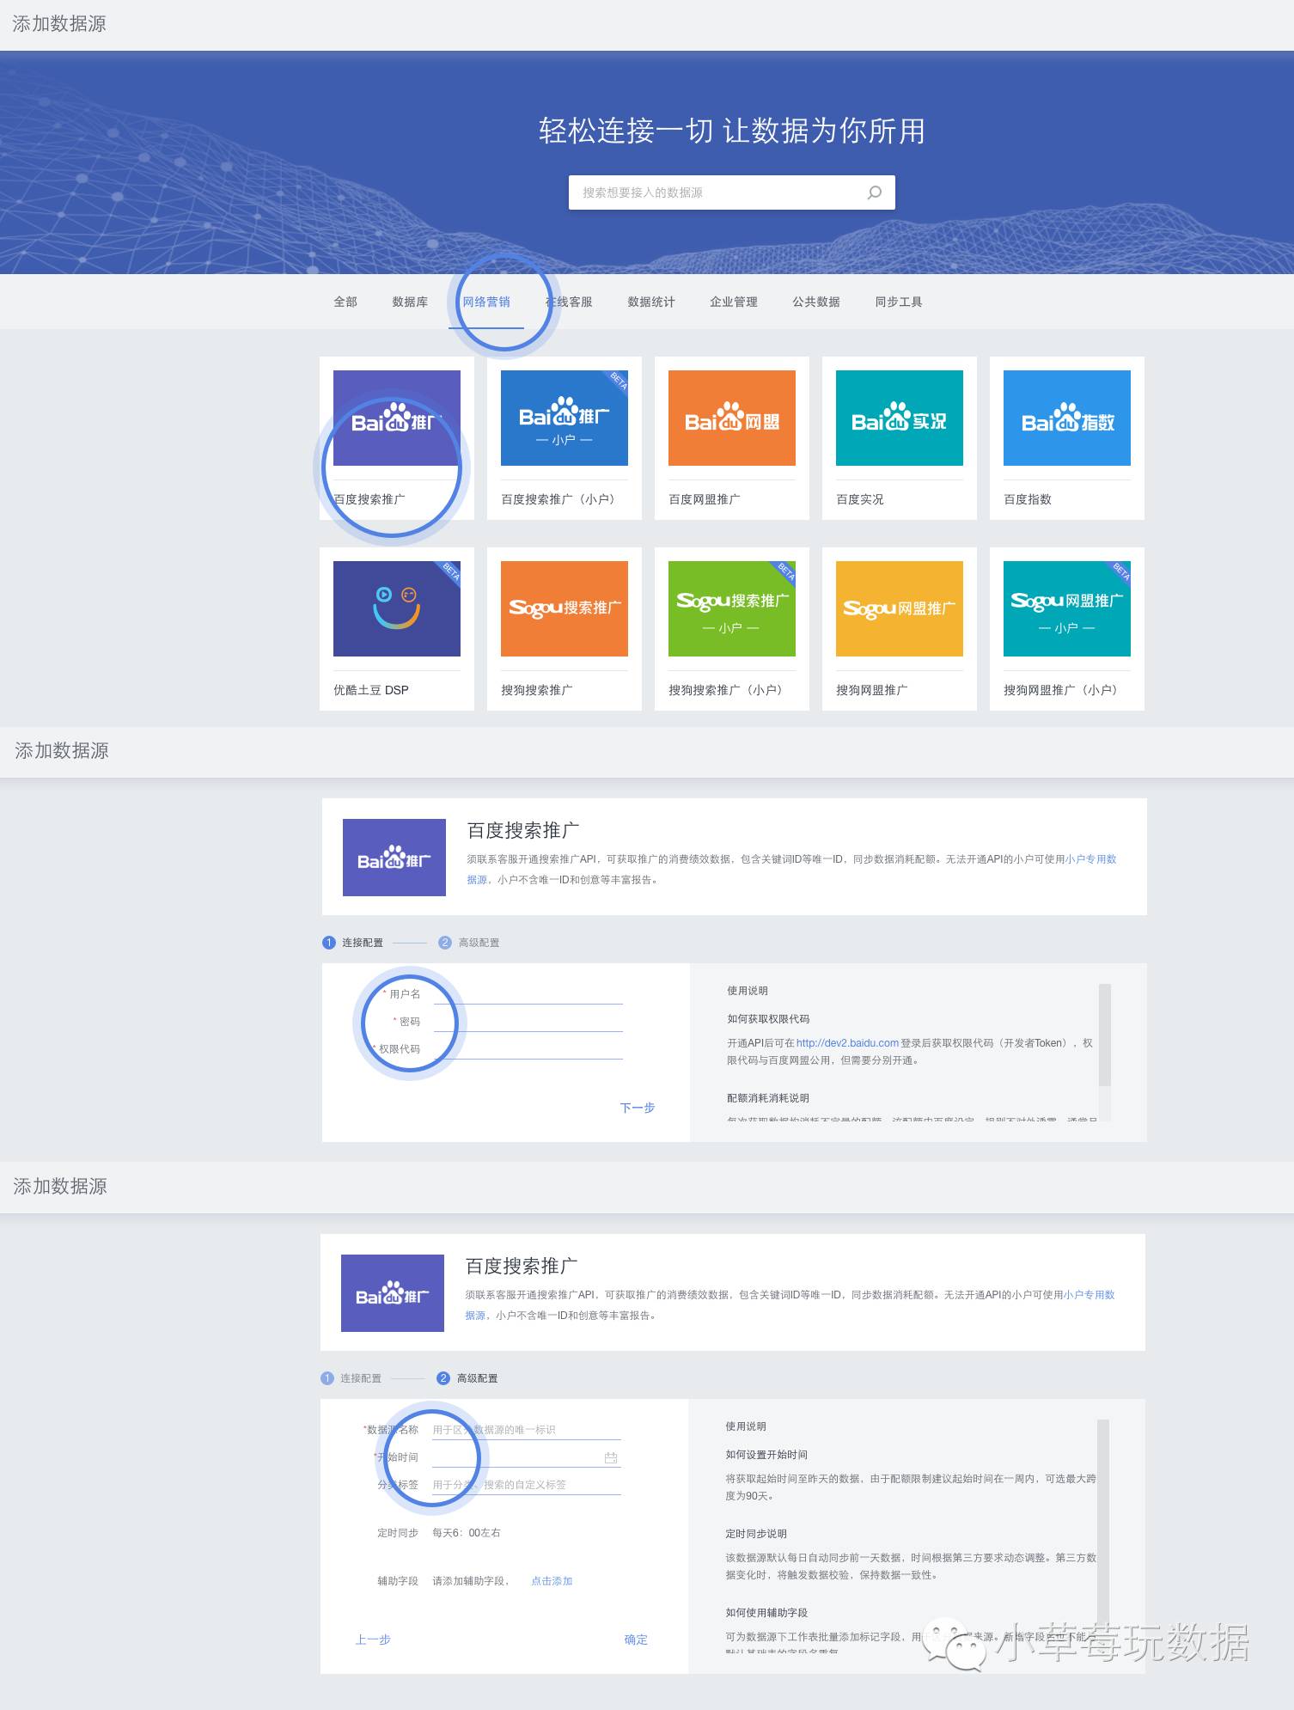Click 如何使用辅助字段 heading text
Screen dimensions: 1294x1710
[766, 1613]
